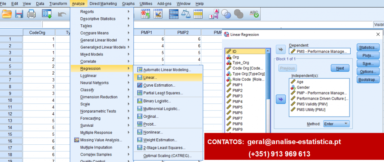Click the Insert Cases toolbar icon
The image size is (384, 162).
coord(145,14)
